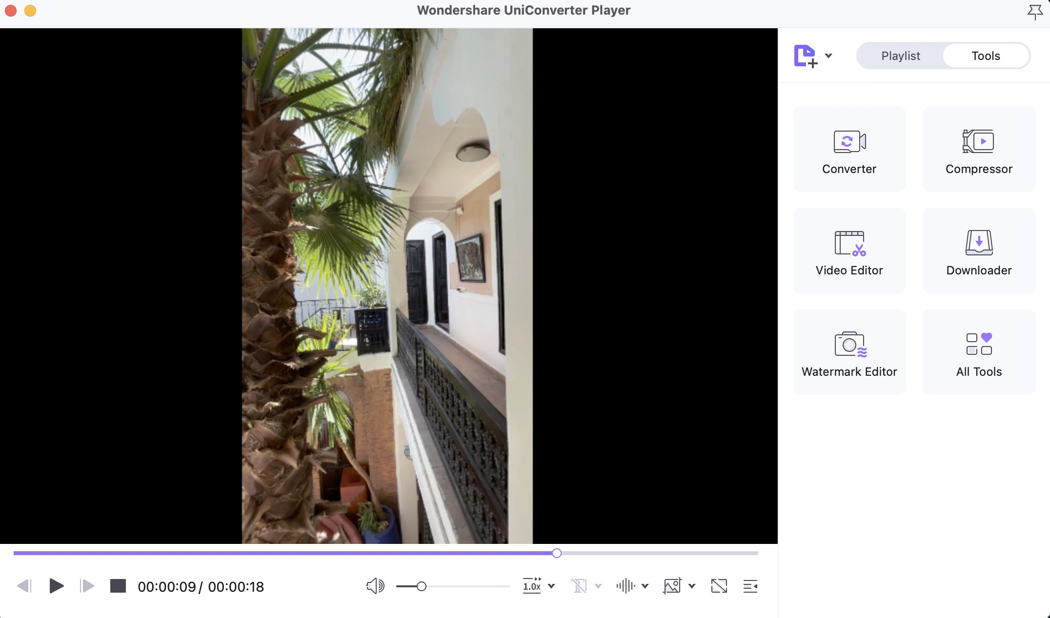Toggle the crop/resize overlay button

pos(719,586)
